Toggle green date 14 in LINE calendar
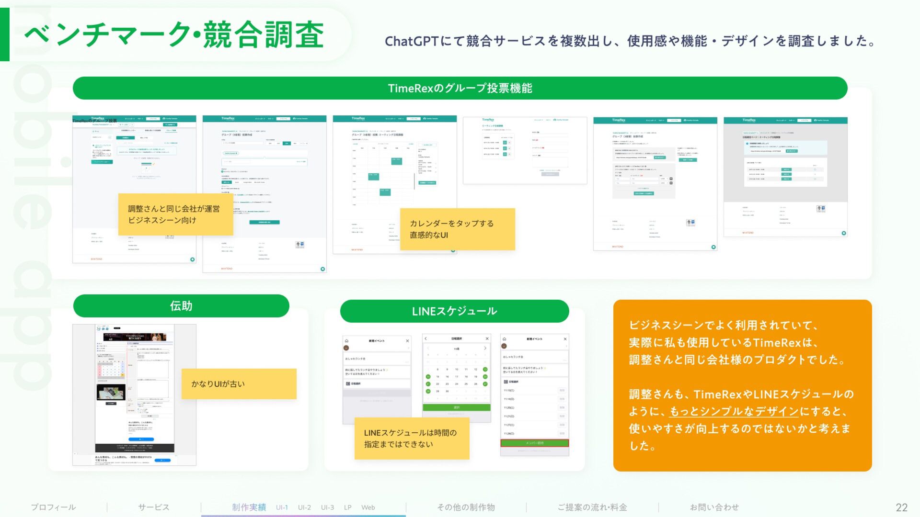This screenshot has height=517, width=920. pyautogui.click(x=428, y=377)
